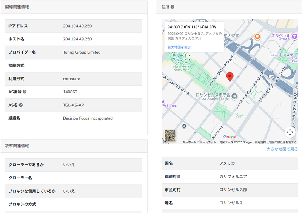Screen dimensions: 302x213
Task: Click the Google logo on the map
Action: 230,137
